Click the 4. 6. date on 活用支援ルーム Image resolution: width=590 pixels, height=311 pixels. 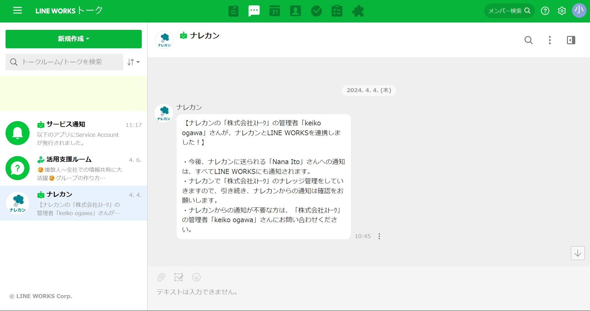pos(135,160)
